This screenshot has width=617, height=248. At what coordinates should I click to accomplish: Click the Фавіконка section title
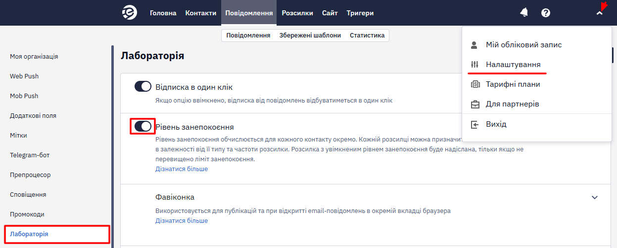click(175, 197)
